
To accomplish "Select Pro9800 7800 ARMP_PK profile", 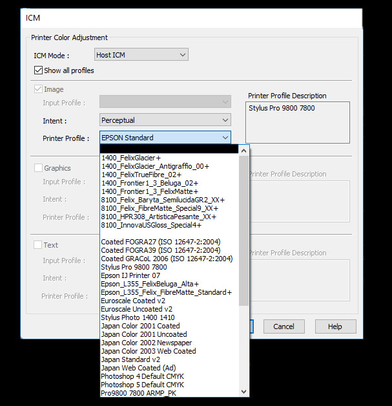I will pos(169,393).
